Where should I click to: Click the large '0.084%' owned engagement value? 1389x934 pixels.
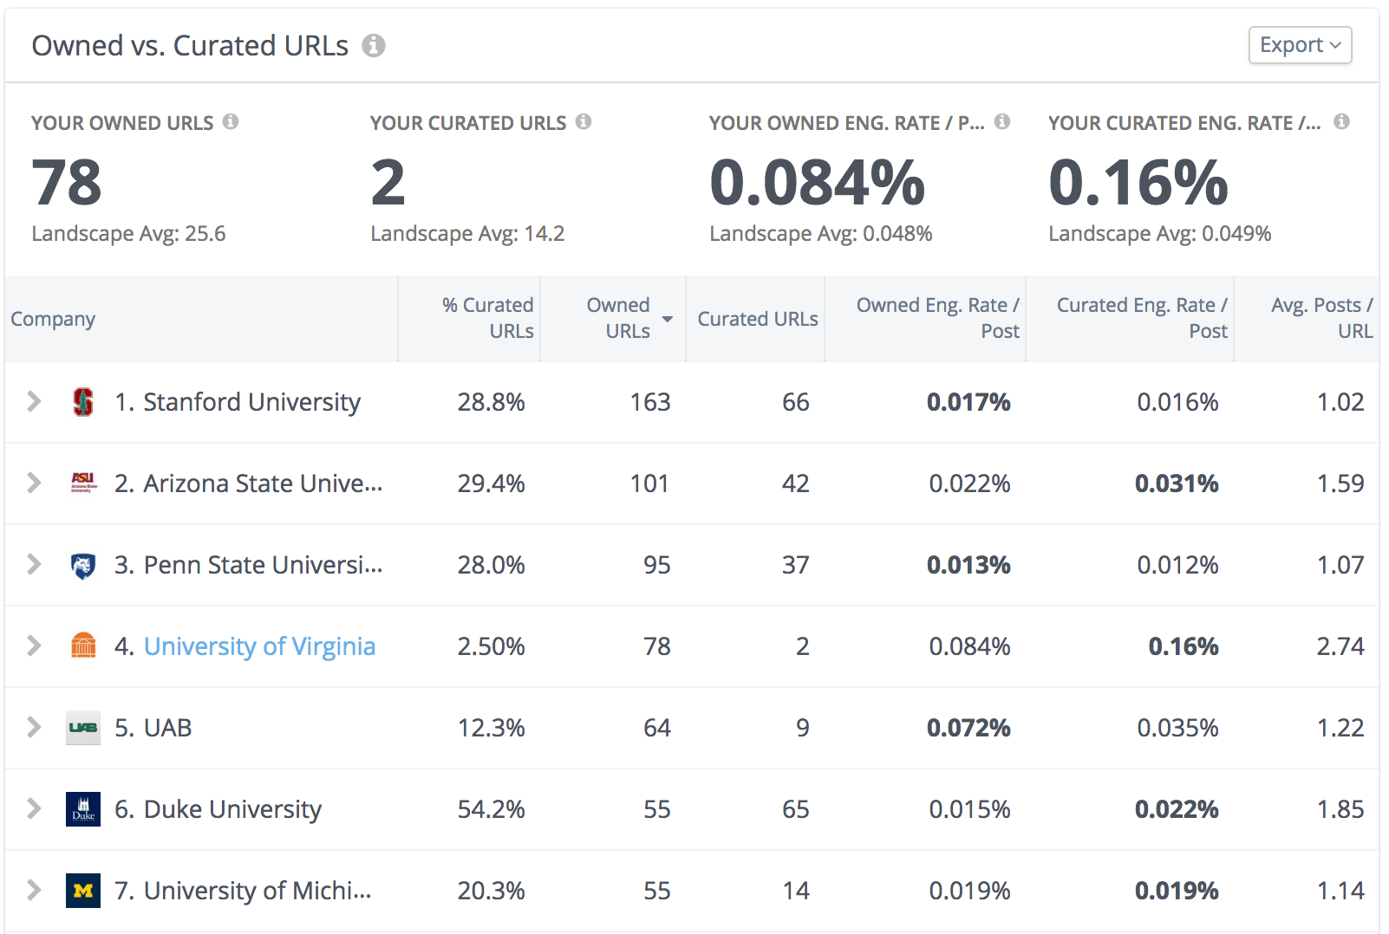pos(818,183)
